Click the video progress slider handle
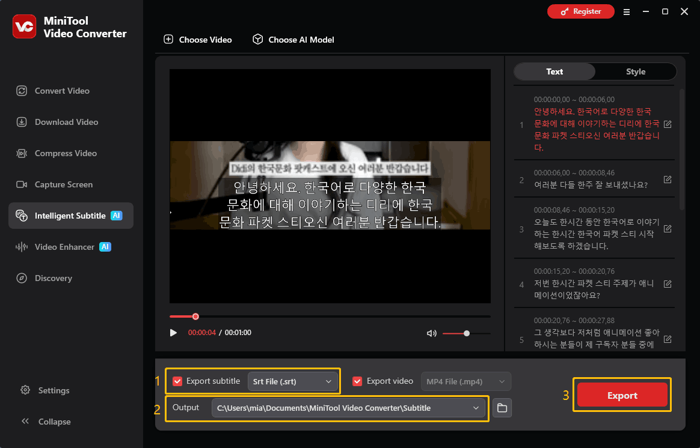Image resolution: width=700 pixels, height=448 pixels. click(x=195, y=316)
